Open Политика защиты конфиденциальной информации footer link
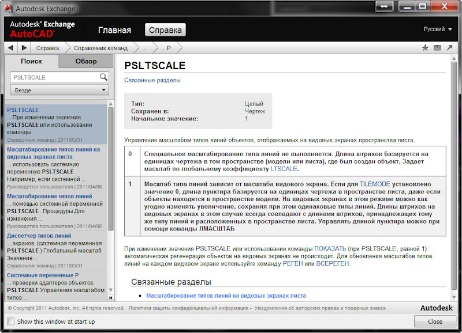The width and height of the screenshot is (462, 333). (189, 308)
